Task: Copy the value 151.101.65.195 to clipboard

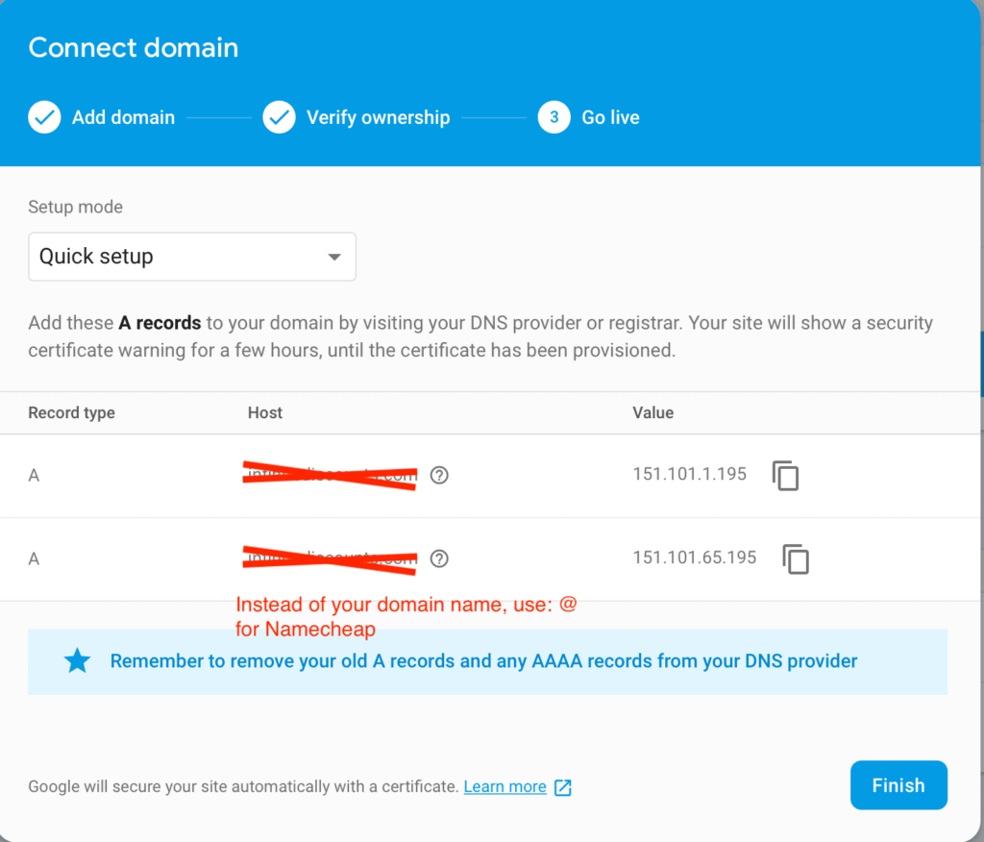Action: (795, 557)
